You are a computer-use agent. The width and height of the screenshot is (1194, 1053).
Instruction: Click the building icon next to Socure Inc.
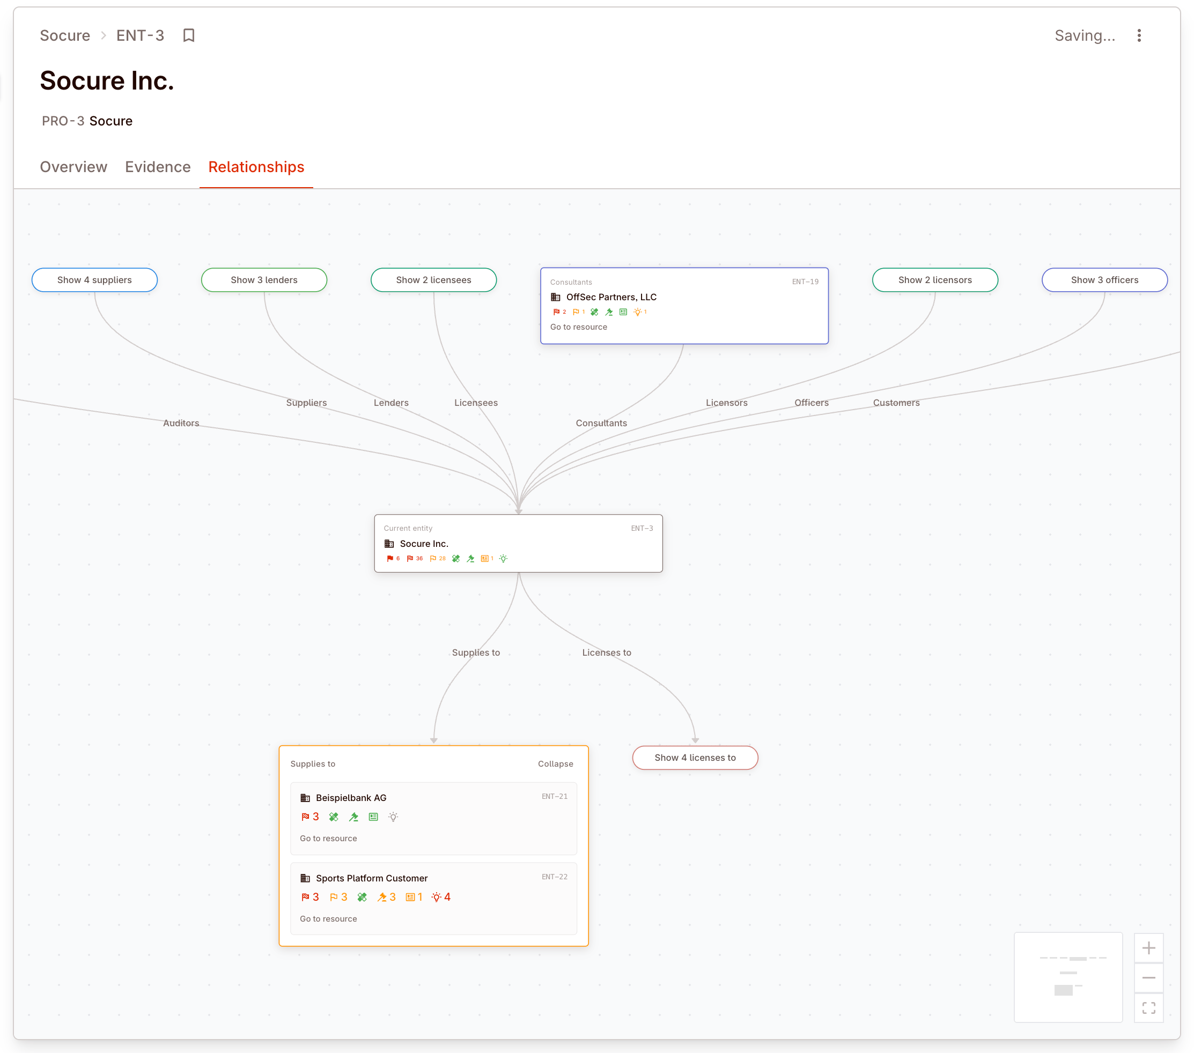(389, 544)
